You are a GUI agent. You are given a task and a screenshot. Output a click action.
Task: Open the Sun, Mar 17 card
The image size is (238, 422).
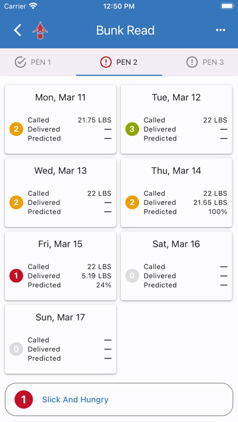coord(60,340)
